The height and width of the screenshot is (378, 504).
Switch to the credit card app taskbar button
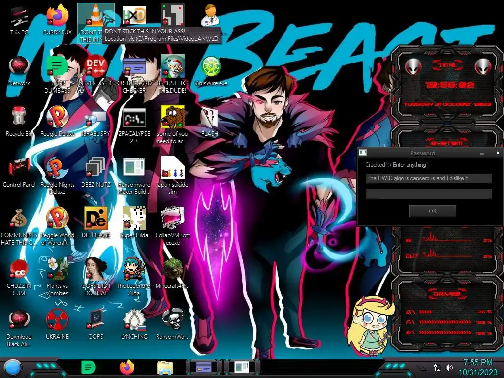204,367
